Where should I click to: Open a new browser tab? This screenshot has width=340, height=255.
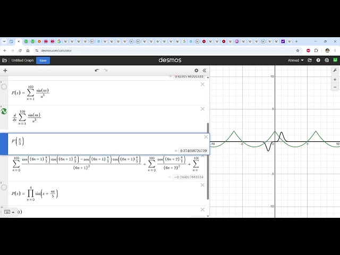point(296,41)
